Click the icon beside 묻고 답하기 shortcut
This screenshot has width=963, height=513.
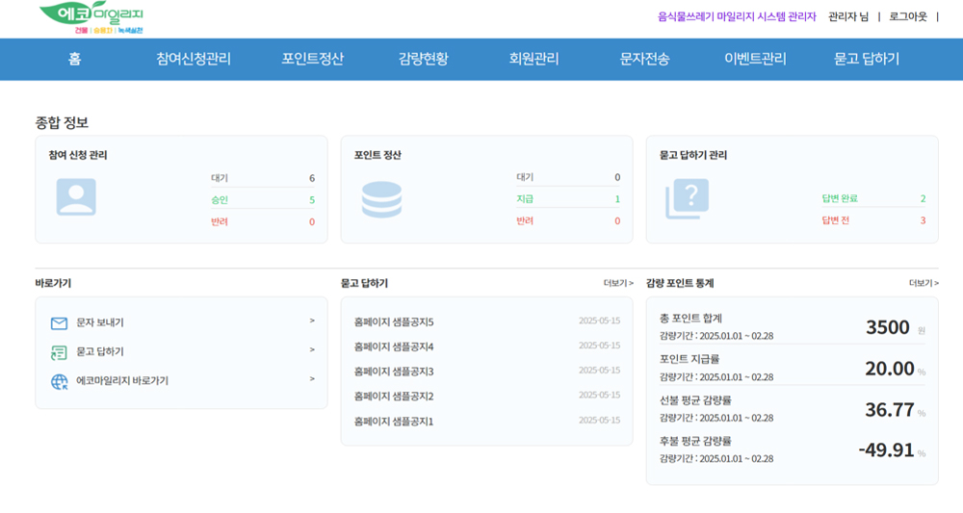click(59, 352)
